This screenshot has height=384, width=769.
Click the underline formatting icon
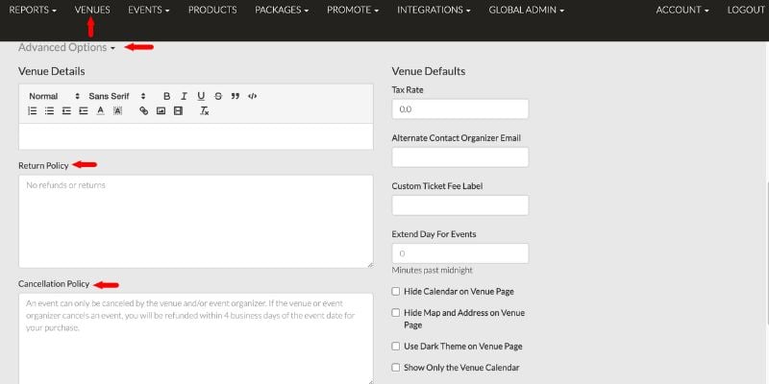pos(201,96)
